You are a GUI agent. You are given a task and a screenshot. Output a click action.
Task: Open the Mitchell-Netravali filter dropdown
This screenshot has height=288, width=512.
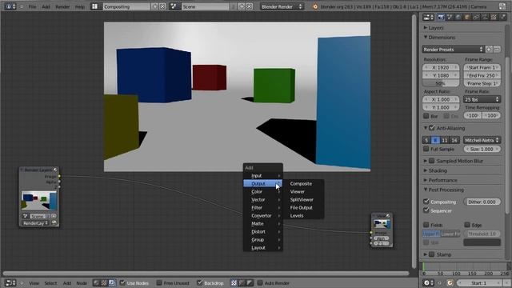[x=482, y=140]
